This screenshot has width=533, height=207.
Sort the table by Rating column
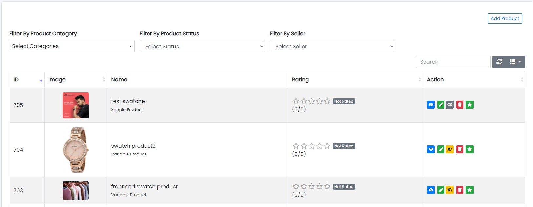355,80
